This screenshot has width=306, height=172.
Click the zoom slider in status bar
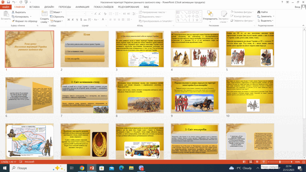coord(280,162)
